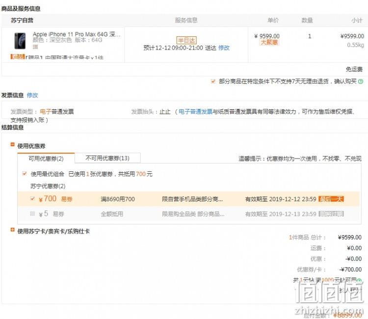Click the 半日达 delivery badge

coord(186,40)
